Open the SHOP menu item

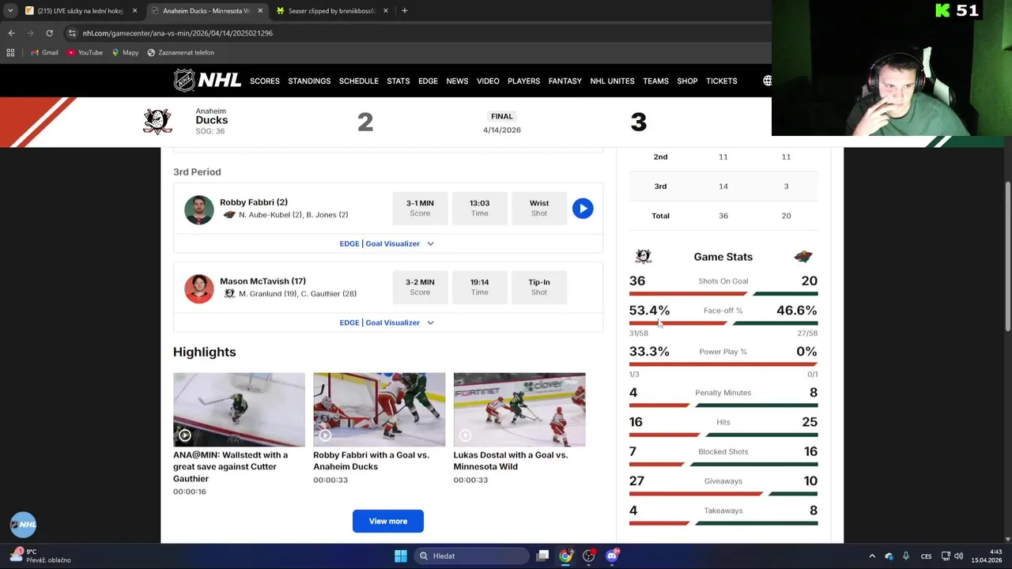click(687, 81)
